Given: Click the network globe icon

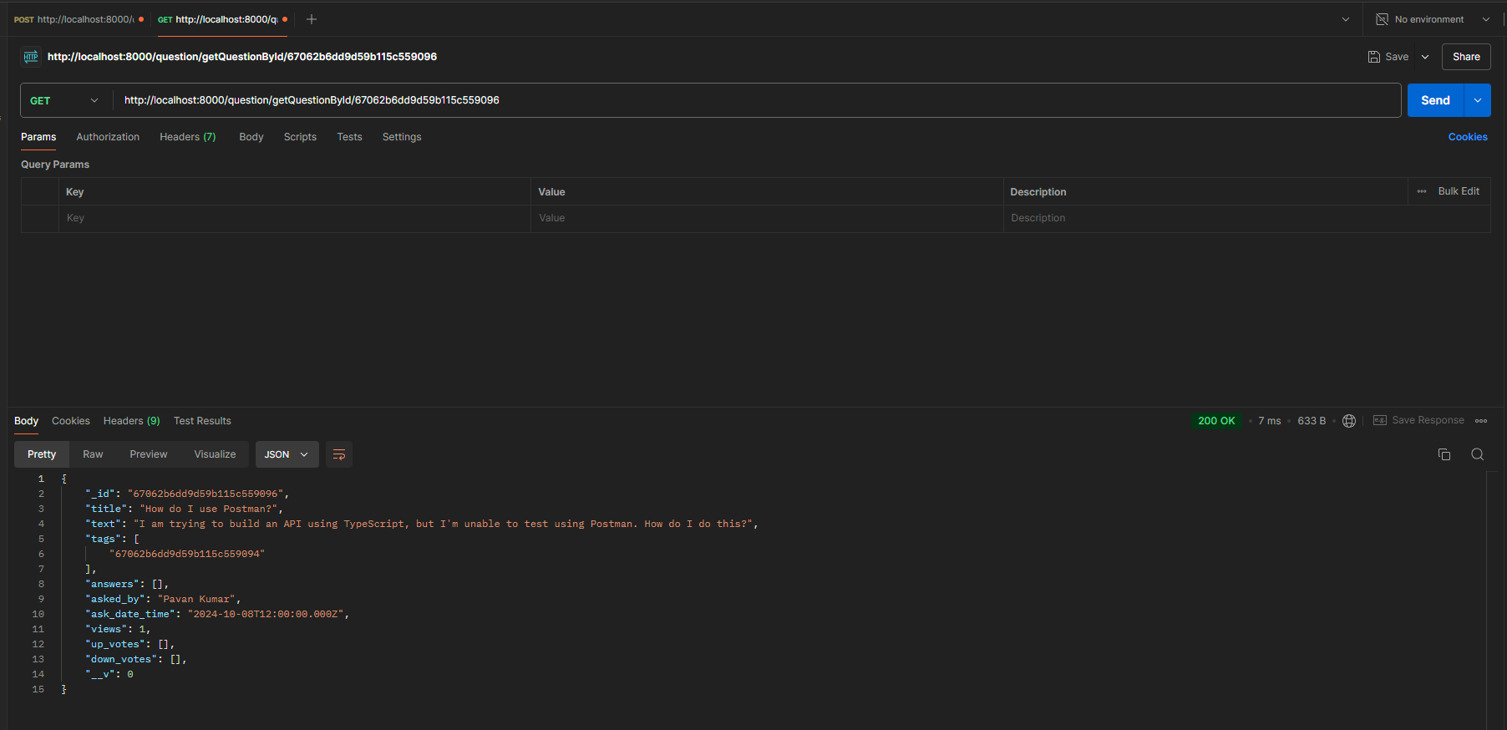Looking at the screenshot, I should click(x=1348, y=421).
